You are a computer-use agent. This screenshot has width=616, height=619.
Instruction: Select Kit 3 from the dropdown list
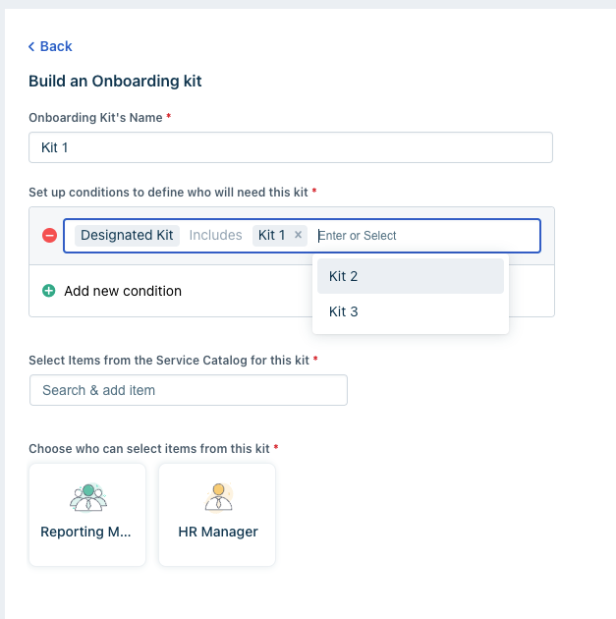point(411,311)
